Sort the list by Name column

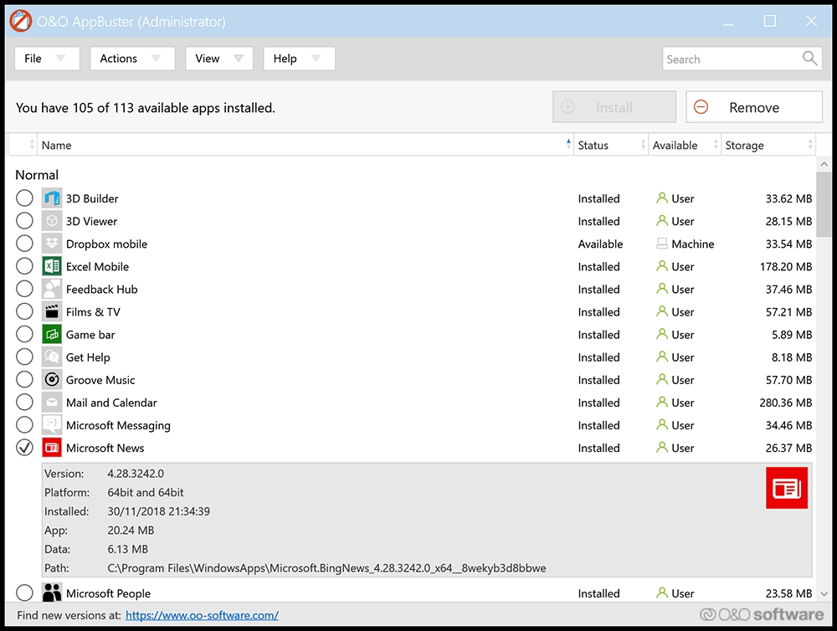point(306,146)
